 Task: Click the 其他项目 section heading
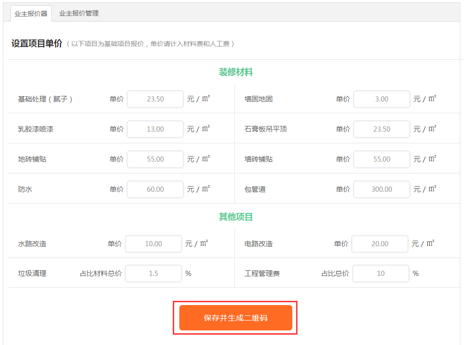click(236, 217)
